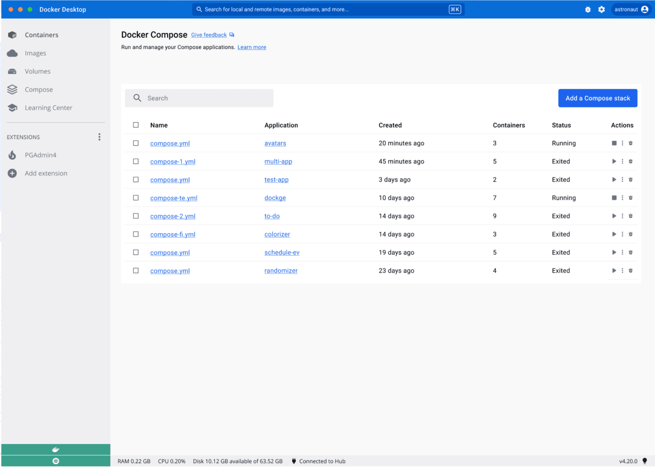The height and width of the screenshot is (467, 655).
Task: Open the Volumes section
Action: pos(38,71)
